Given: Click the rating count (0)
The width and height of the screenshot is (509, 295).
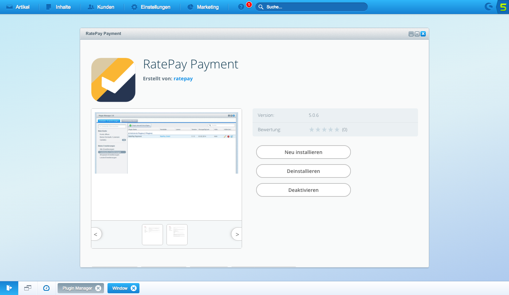Looking at the screenshot, I should (x=345, y=129).
